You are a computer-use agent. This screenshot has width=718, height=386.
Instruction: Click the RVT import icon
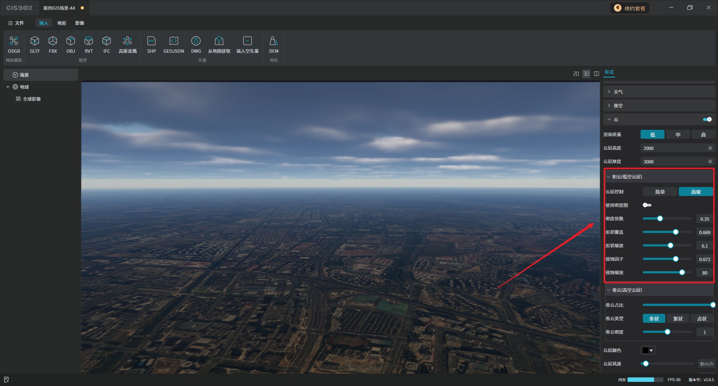point(89,41)
